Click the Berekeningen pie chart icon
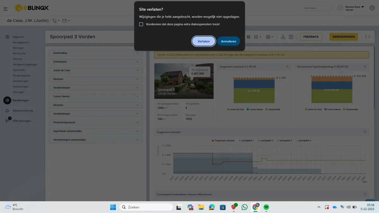Viewport: 379px width, 213px height. [7, 100]
